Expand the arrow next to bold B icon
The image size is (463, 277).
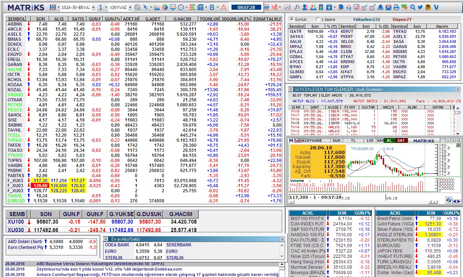217,7
